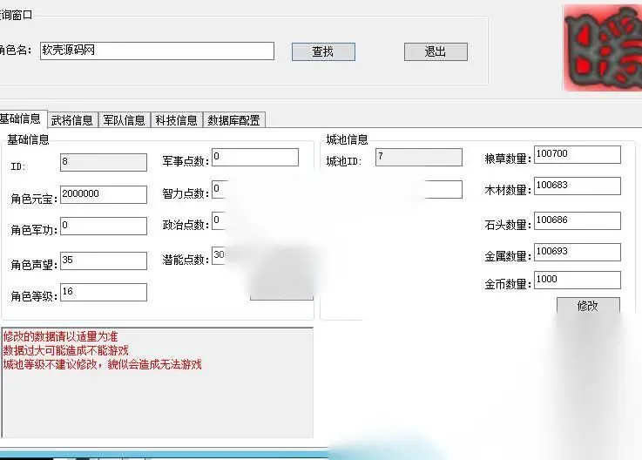The image size is (642, 460).
Task: Click the warning text 修改的数据请以适量为准
Action: (61, 336)
